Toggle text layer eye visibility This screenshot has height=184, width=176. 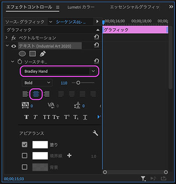click(14, 46)
